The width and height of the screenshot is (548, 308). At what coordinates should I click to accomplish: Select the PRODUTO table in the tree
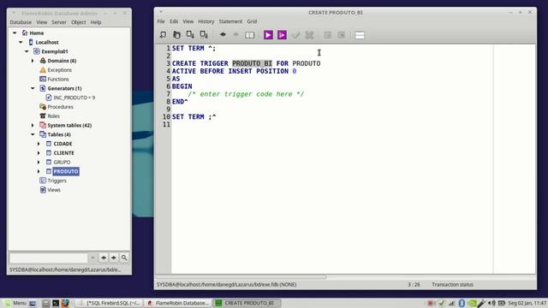(66, 171)
